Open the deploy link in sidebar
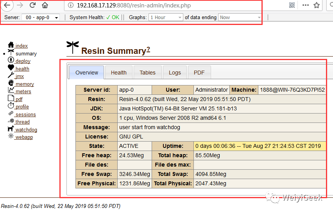 click(23, 61)
